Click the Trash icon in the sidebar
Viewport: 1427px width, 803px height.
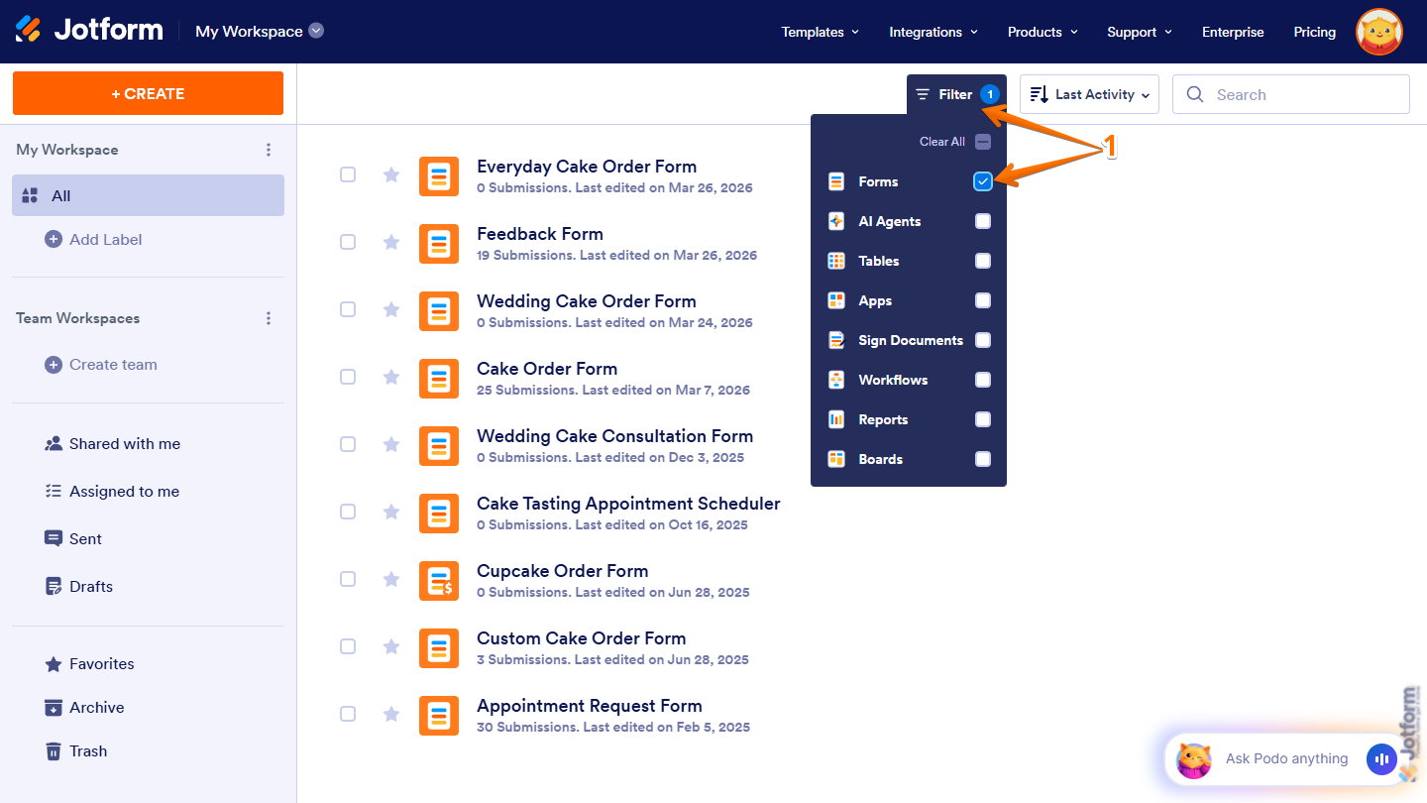pyautogui.click(x=54, y=750)
